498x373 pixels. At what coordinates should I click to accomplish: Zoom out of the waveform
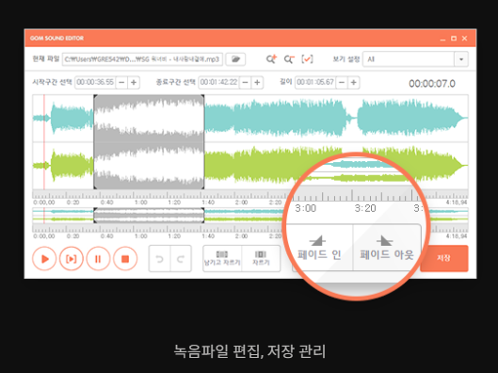(289, 59)
